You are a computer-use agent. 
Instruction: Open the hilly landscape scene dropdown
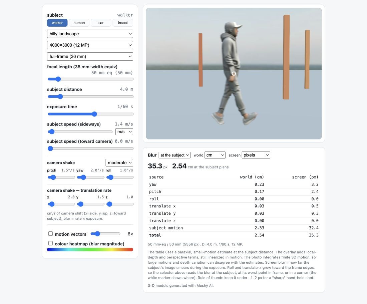click(90, 34)
